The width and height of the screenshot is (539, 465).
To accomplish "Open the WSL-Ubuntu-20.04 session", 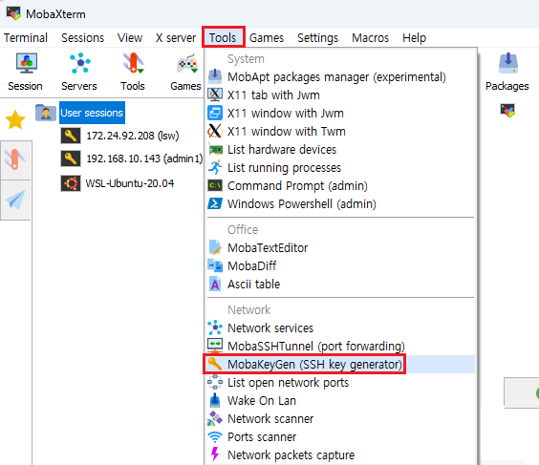I will coord(130,183).
